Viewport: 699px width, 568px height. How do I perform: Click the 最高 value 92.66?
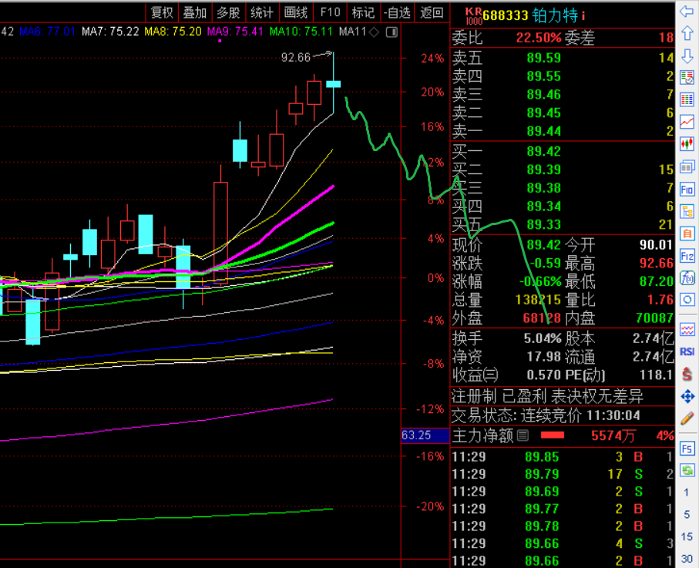pos(656,263)
